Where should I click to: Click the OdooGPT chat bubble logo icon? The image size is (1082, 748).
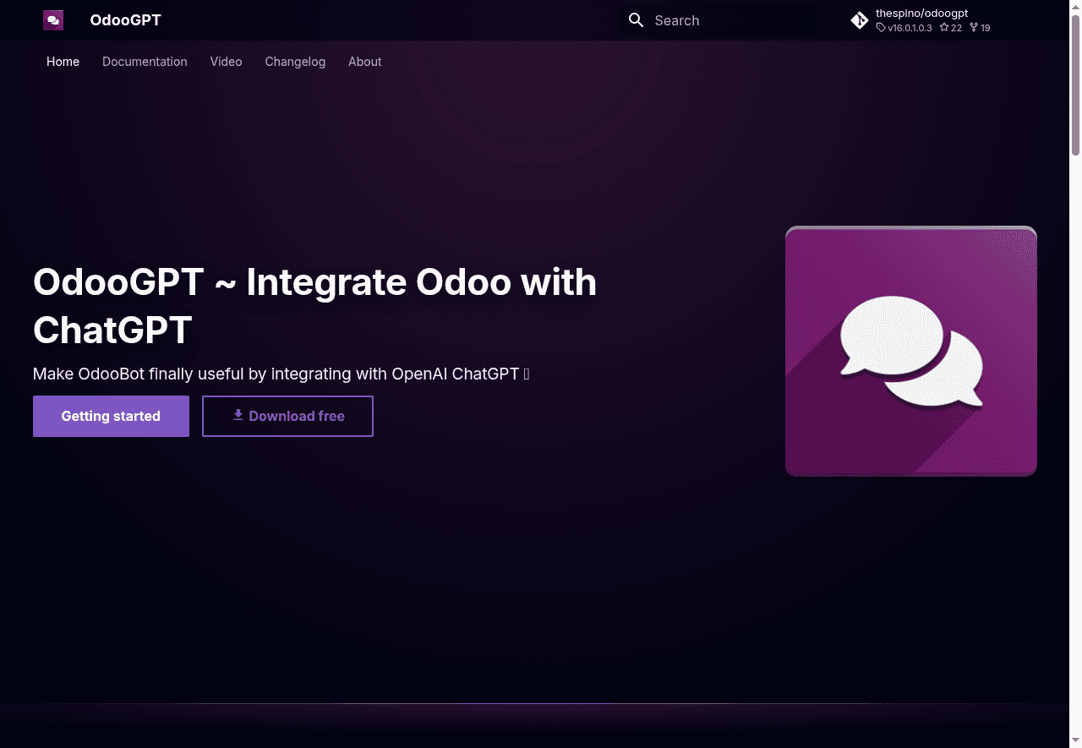[x=52, y=19]
